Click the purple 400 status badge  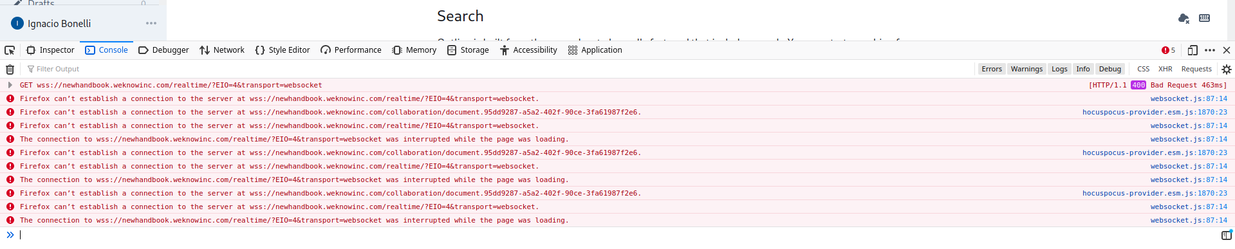click(1138, 85)
